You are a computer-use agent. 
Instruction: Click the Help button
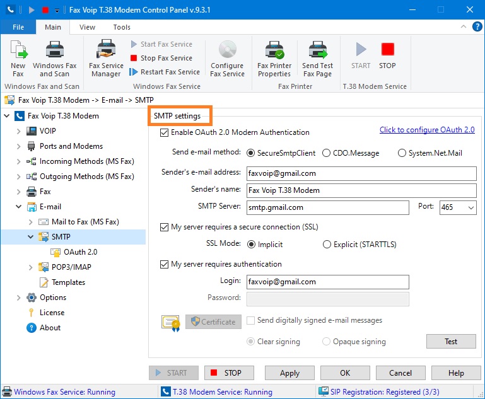tap(456, 373)
